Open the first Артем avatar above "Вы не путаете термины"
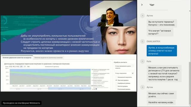The width and height of the screenshot is (191, 107). point(143,16)
